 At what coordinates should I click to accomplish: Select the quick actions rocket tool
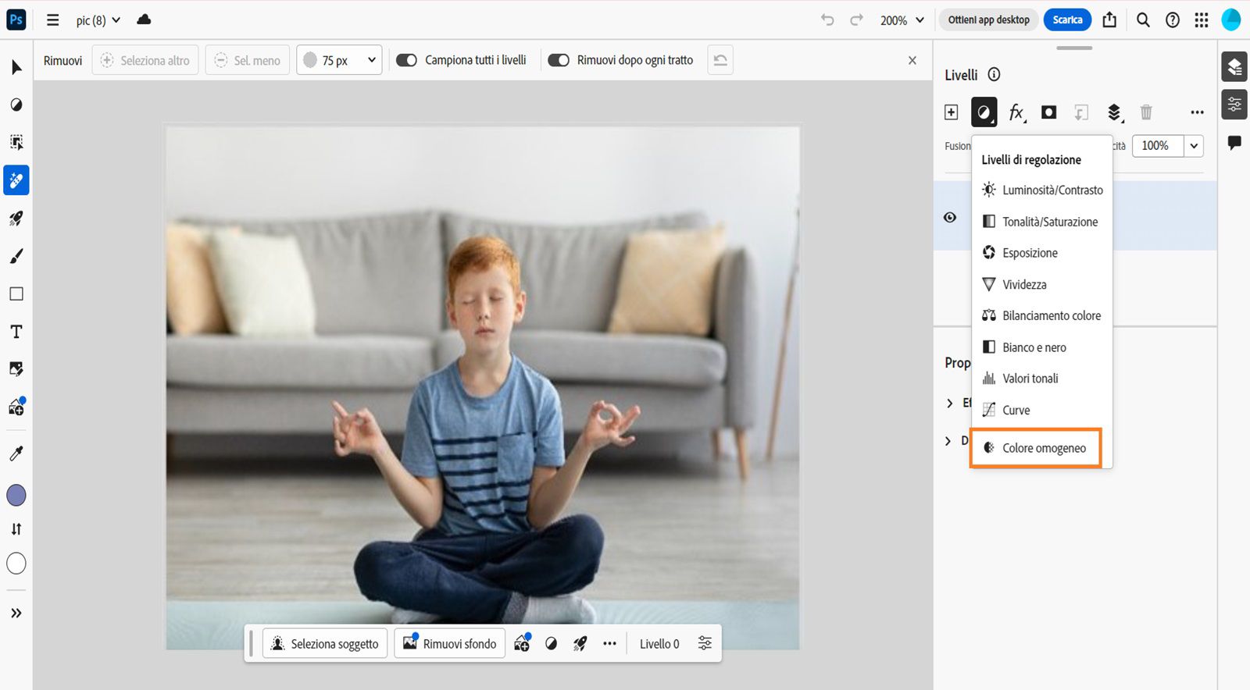pos(16,219)
